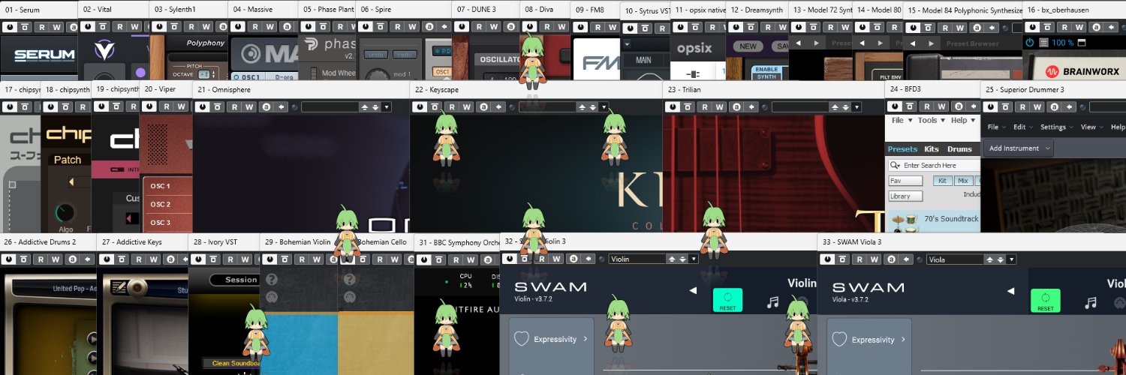Click the music note icon in SWAM Violin
Image resolution: width=1126 pixels, height=375 pixels.
coord(772,302)
